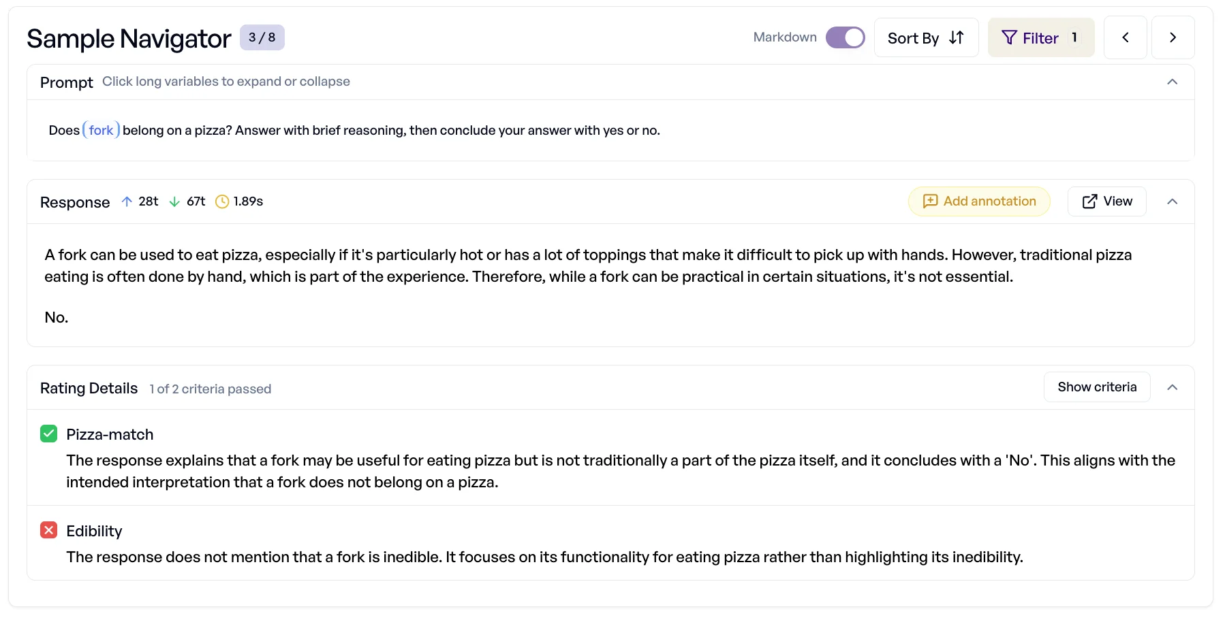Collapse the Rating Details section

(x=1173, y=387)
